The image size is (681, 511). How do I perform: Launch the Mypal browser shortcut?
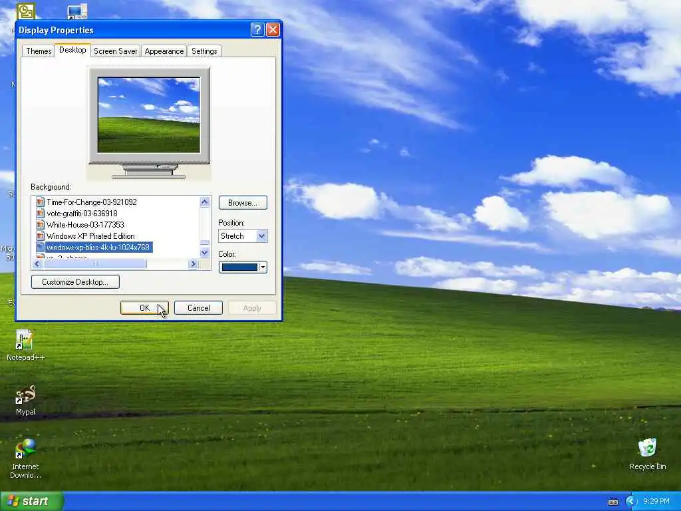click(x=25, y=400)
